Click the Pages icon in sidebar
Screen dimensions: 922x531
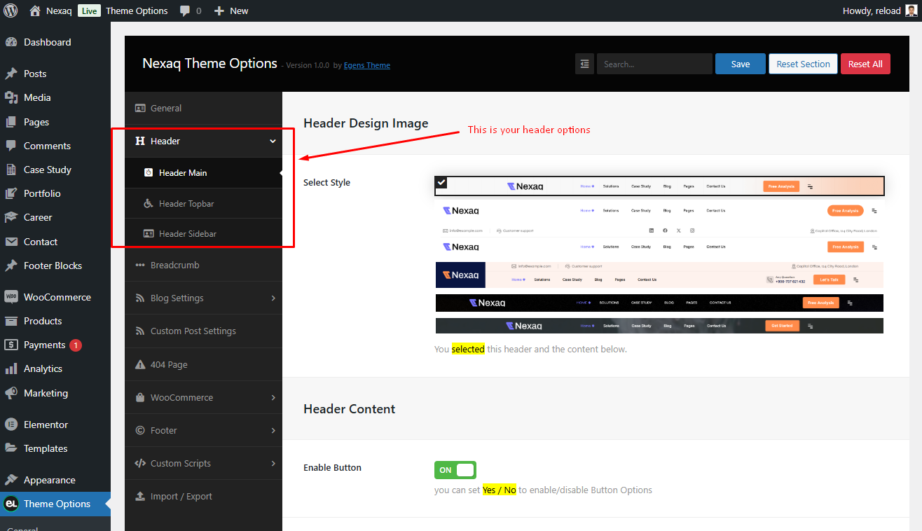pyautogui.click(x=11, y=122)
